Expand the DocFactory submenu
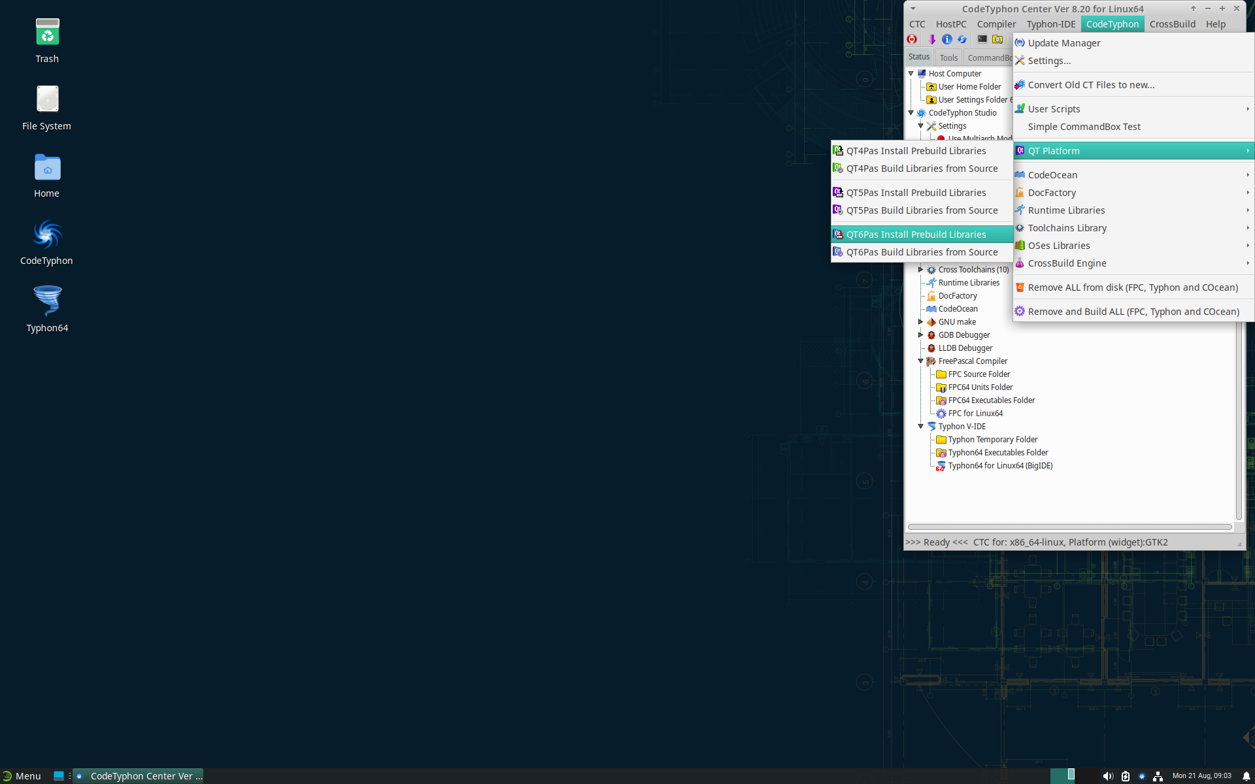 [1133, 193]
